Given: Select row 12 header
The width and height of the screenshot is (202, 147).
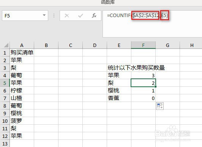Looking at the screenshot, I should [x=5, y=136].
